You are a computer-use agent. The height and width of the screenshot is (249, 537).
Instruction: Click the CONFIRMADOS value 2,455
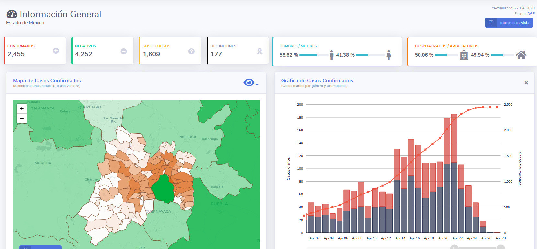(x=16, y=54)
